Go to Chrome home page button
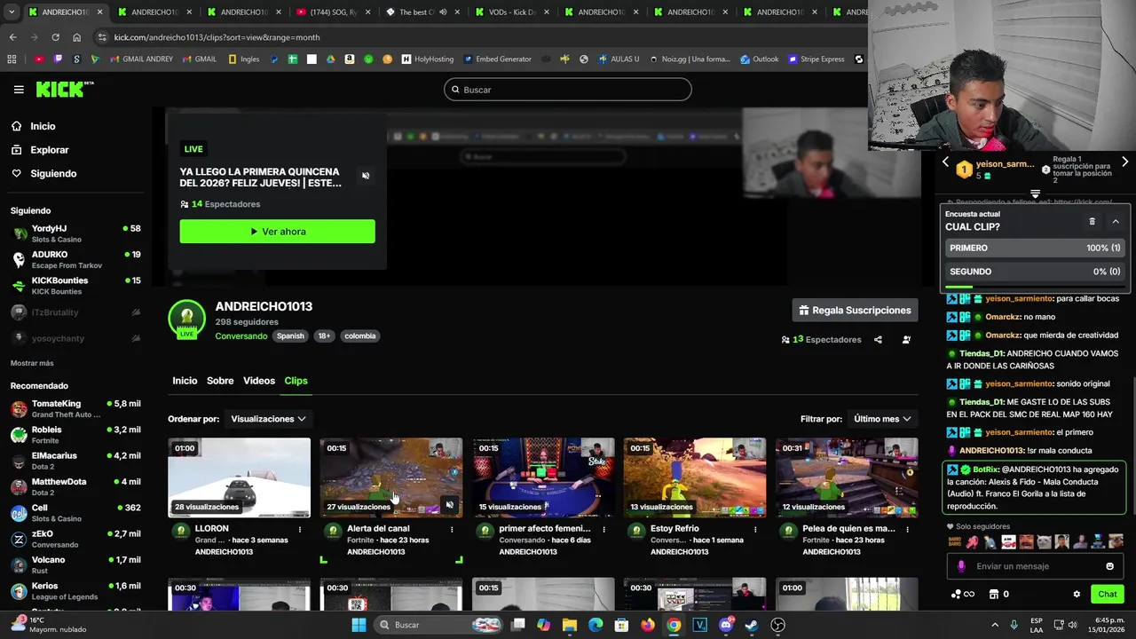The width and height of the screenshot is (1136, 639). pos(76,37)
